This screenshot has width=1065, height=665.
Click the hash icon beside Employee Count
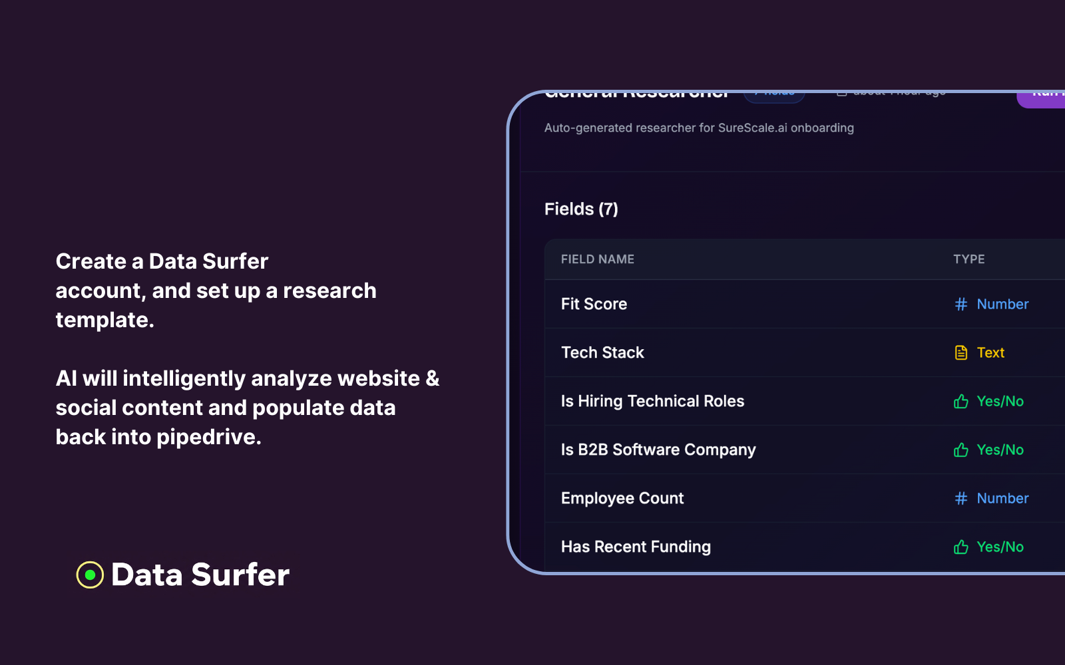click(960, 499)
